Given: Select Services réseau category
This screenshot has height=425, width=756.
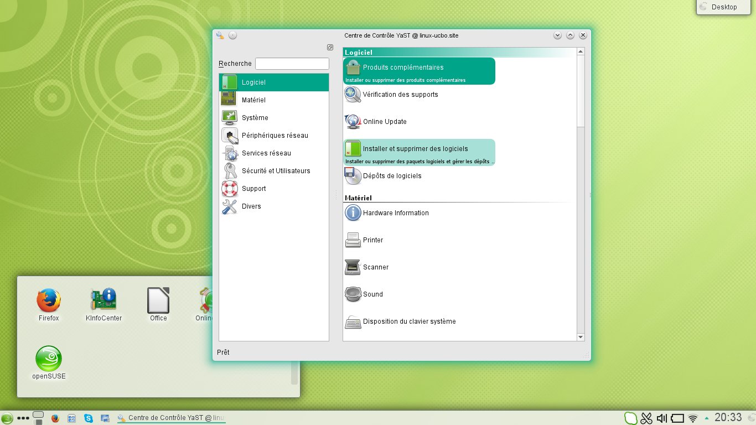Looking at the screenshot, I should tap(274, 153).
